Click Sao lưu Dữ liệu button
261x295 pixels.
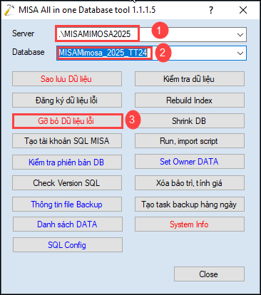pos(67,79)
